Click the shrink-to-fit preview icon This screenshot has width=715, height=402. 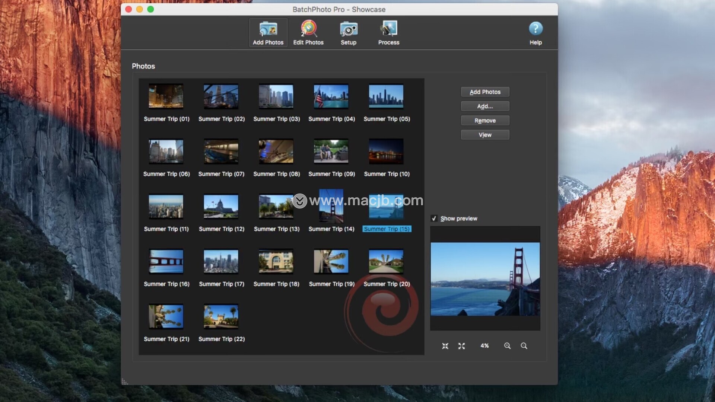(445, 346)
